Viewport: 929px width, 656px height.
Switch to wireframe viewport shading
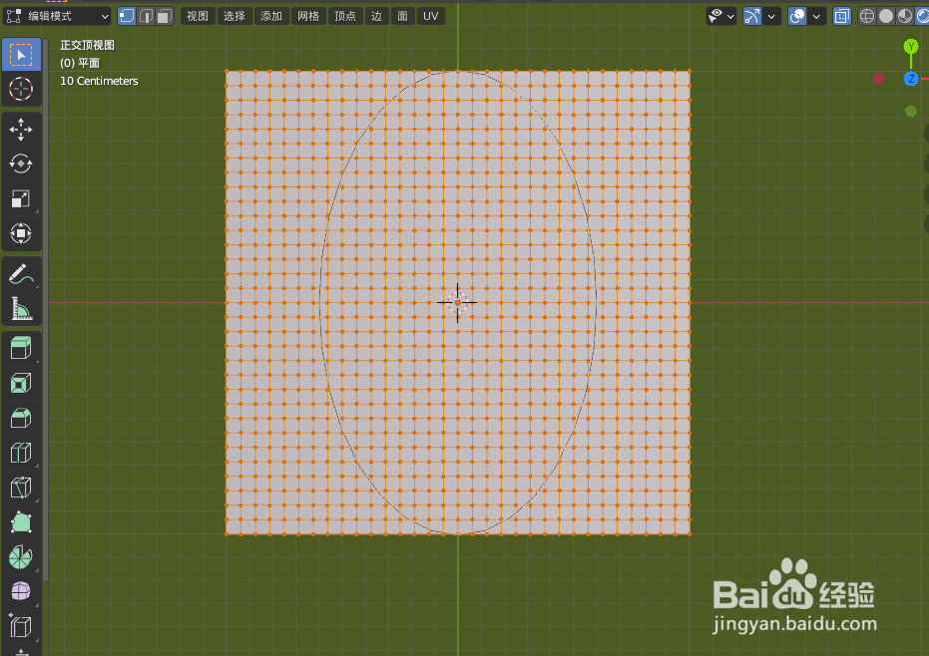(x=867, y=16)
